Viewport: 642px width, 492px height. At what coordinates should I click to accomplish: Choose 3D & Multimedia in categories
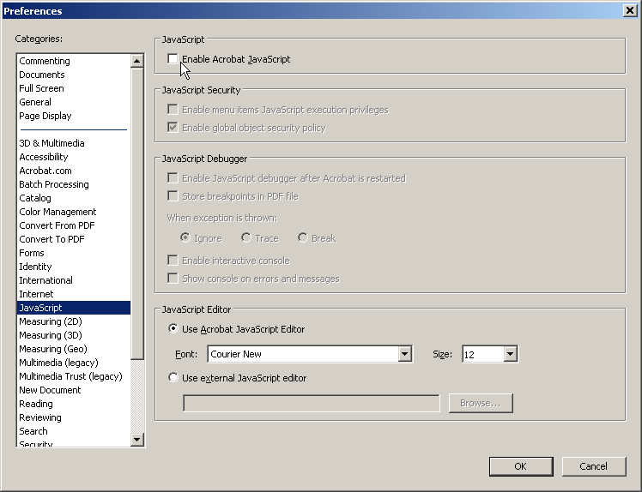51,143
